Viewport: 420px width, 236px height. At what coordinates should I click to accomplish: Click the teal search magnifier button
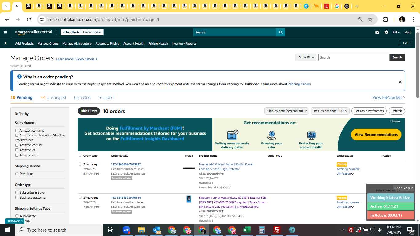point(280,32)
